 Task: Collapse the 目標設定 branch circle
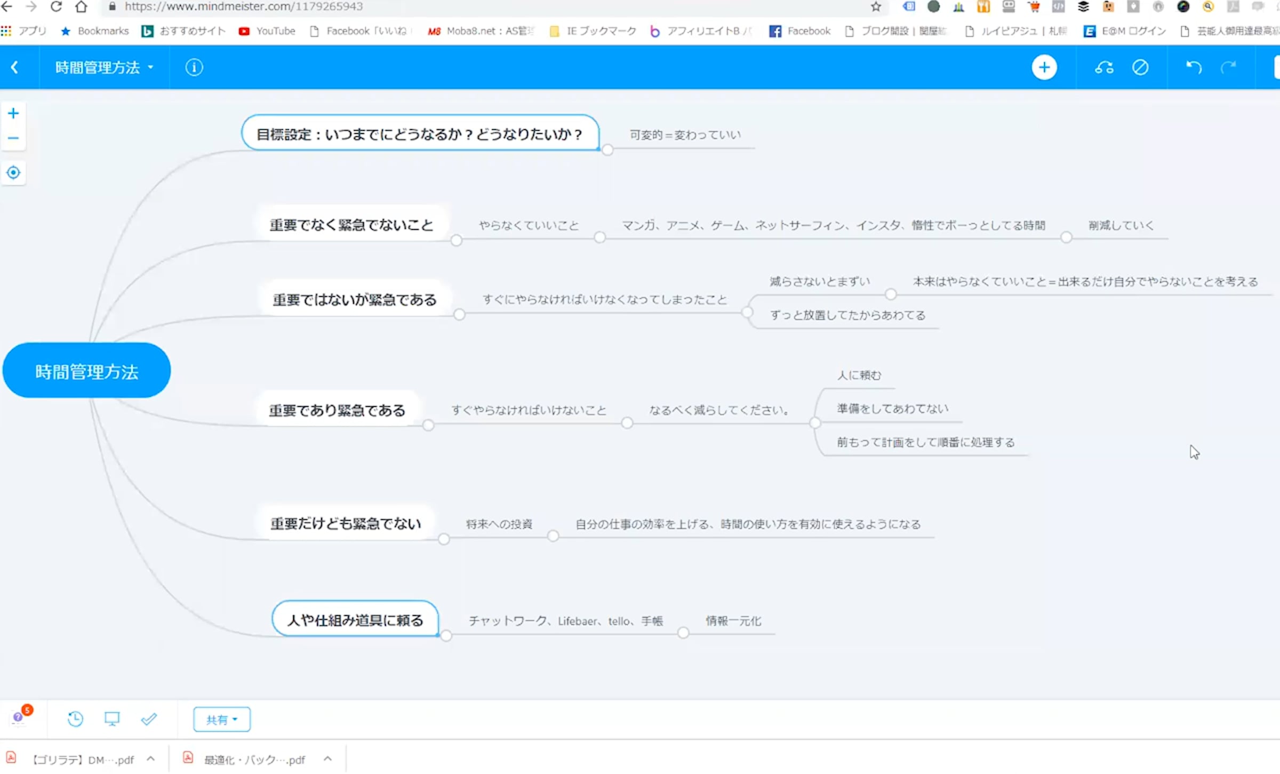point(607,150)
